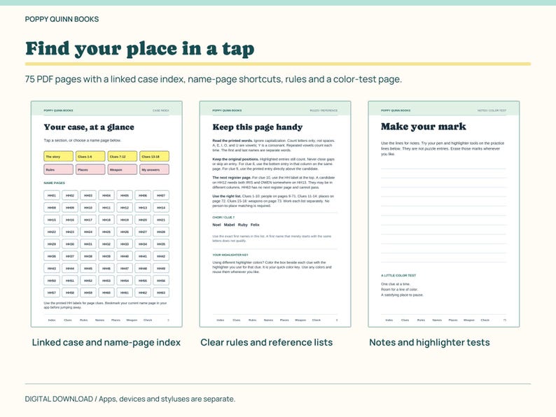Click "Notes and highlighter tests" caption
This screenshot has height=417, width=556.
[429, 343]
